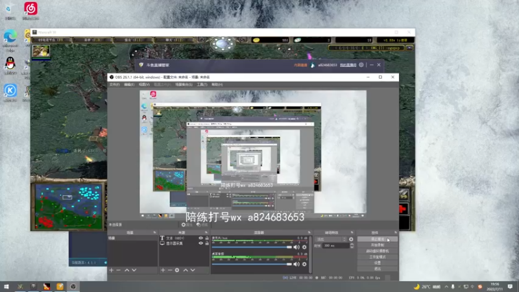The image size is (519, 292).
Task: Open the quest log dropdown arrow in Warcraft III
Action: click(x=409, y=48)
